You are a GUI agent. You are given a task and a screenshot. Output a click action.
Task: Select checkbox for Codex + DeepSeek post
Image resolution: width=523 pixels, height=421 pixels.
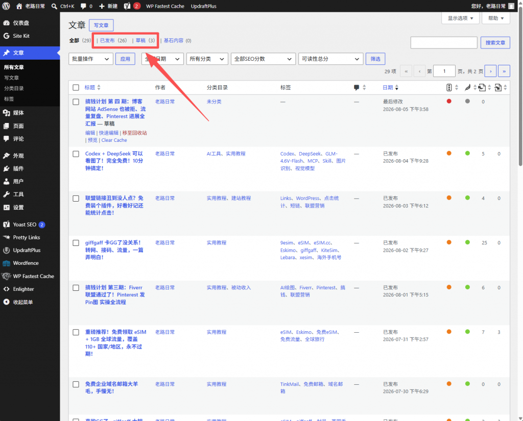pyautogui.click(x=76, y=154)
